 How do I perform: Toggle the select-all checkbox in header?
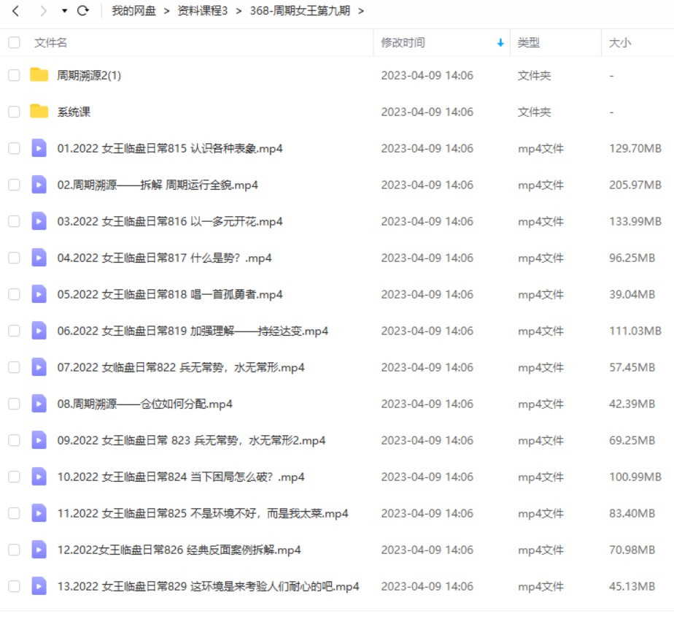(x=14, y=42)
